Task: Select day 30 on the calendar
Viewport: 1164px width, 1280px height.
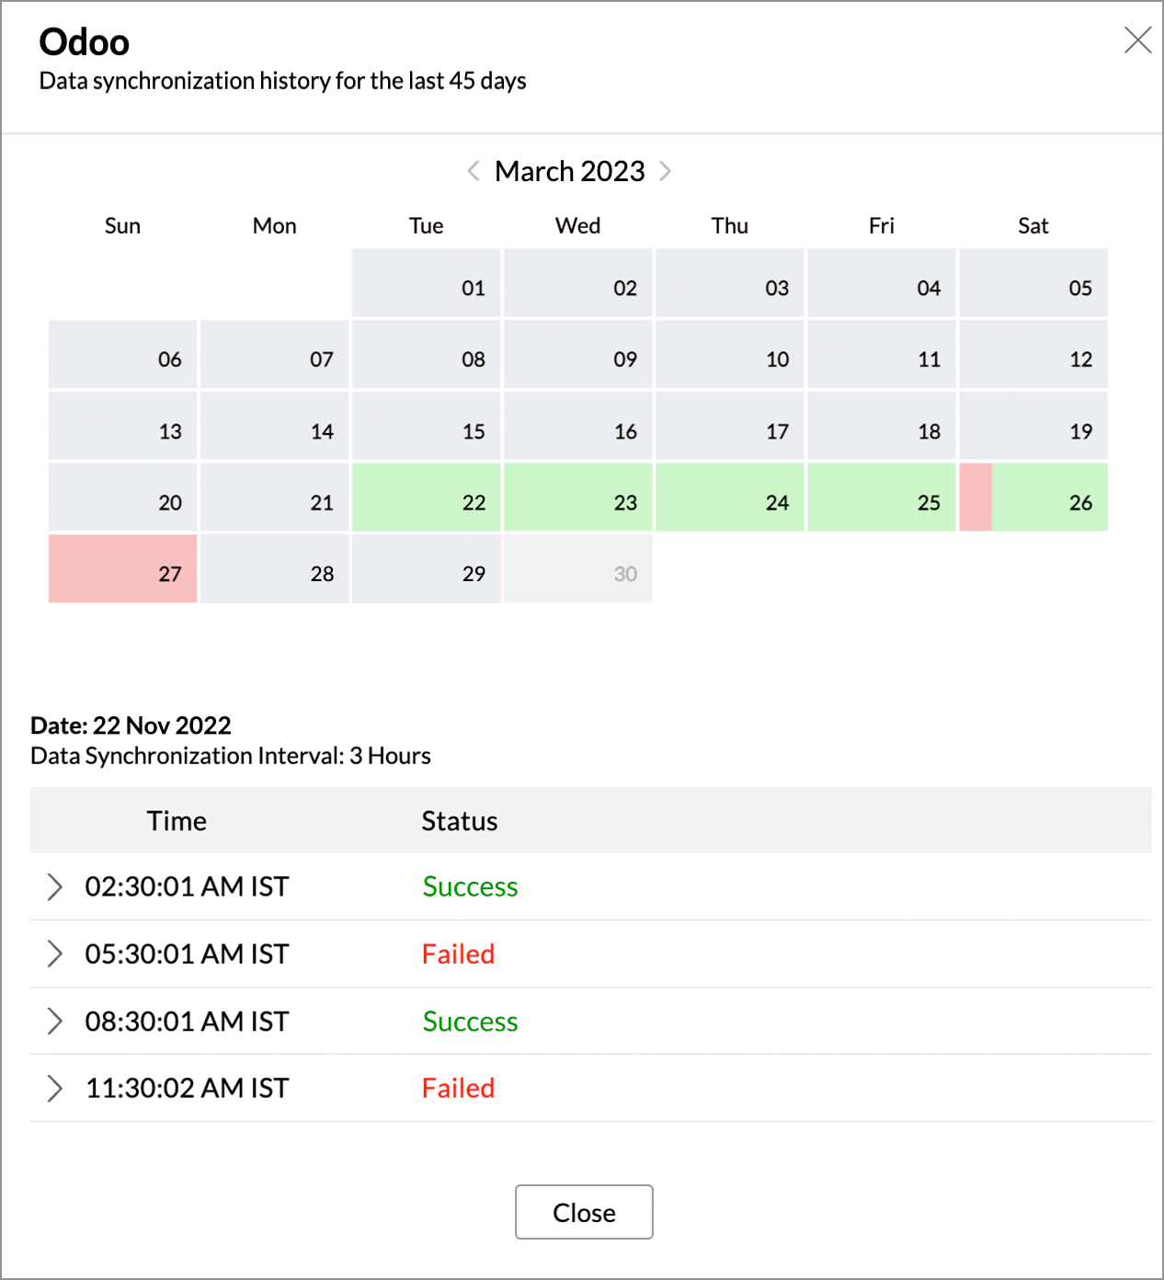Action: (x=578, y=569)
